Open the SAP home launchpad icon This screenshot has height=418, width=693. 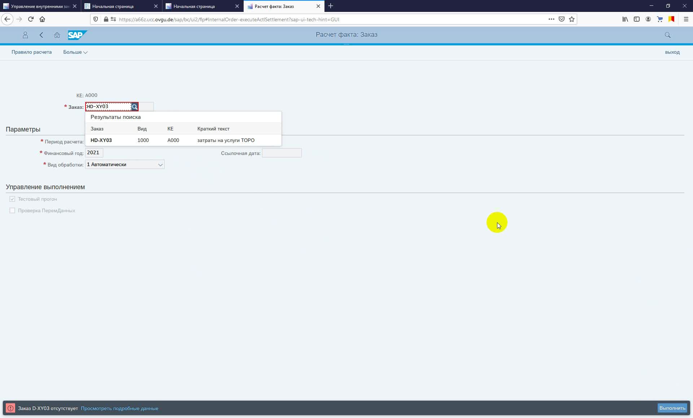tap(57, 35)
